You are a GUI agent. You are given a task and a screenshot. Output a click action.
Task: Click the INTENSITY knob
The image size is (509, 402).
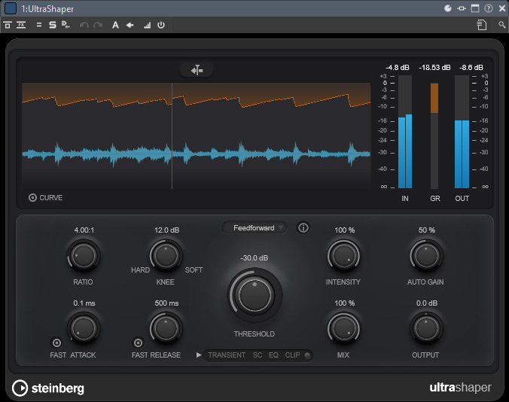click(x=344, y=256)
